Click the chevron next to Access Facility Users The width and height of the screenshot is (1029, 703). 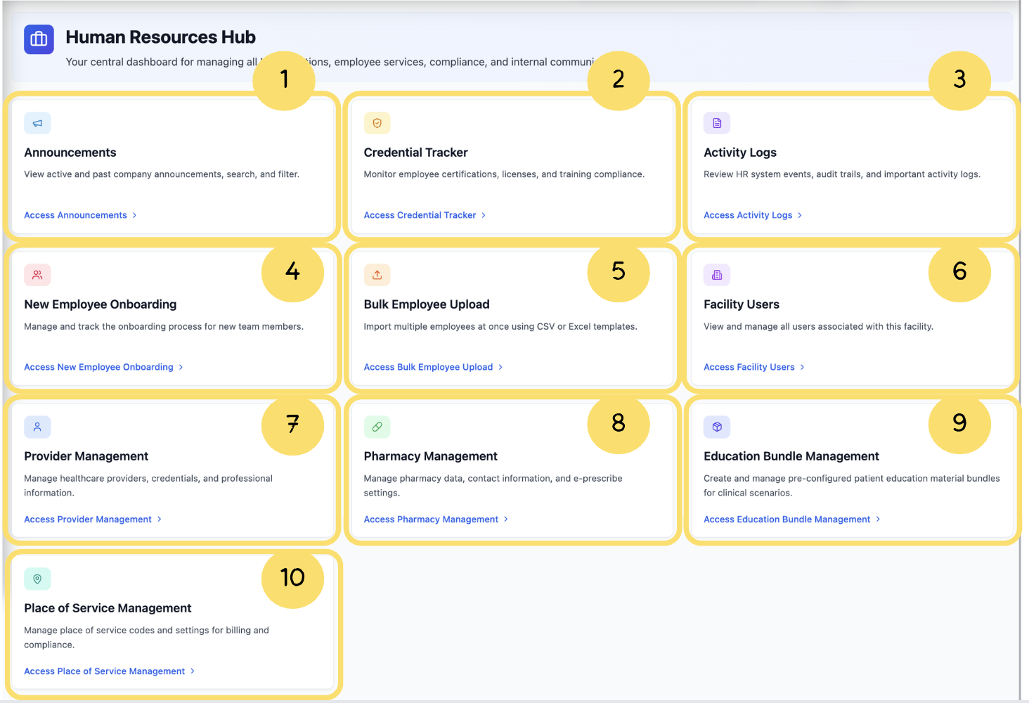[x=802, y=367]
